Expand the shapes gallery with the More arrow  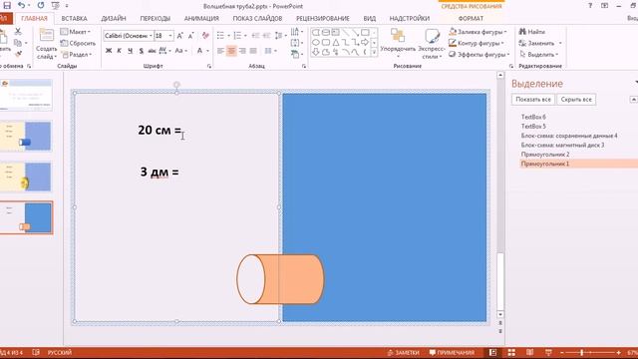pyautogui.click(x=374, y=53)
